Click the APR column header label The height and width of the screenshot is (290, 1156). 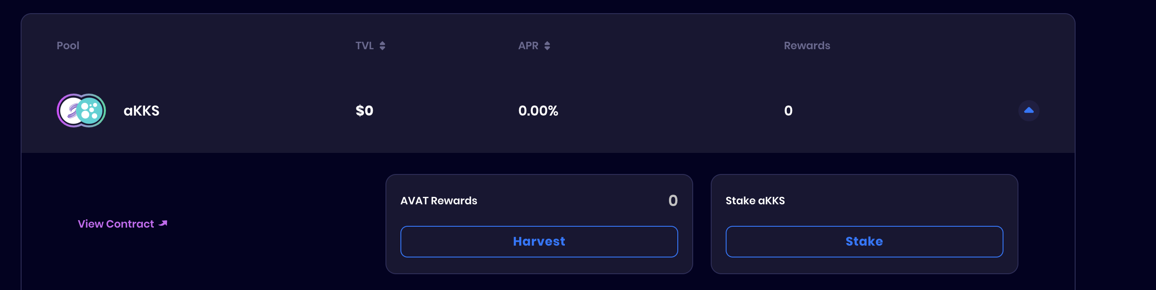tap(528, 45)
